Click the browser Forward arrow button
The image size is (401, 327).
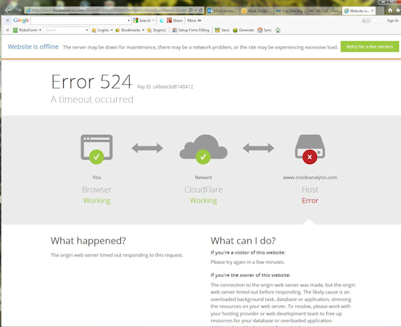[x=19, y=10]
